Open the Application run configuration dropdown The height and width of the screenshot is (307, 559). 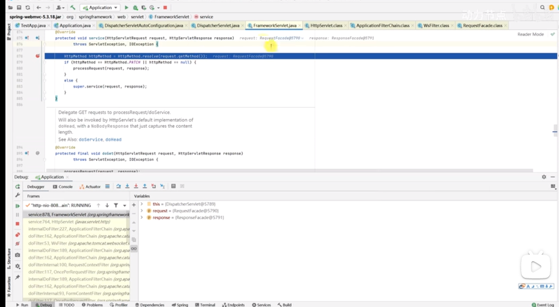click(x=100, y=8)
